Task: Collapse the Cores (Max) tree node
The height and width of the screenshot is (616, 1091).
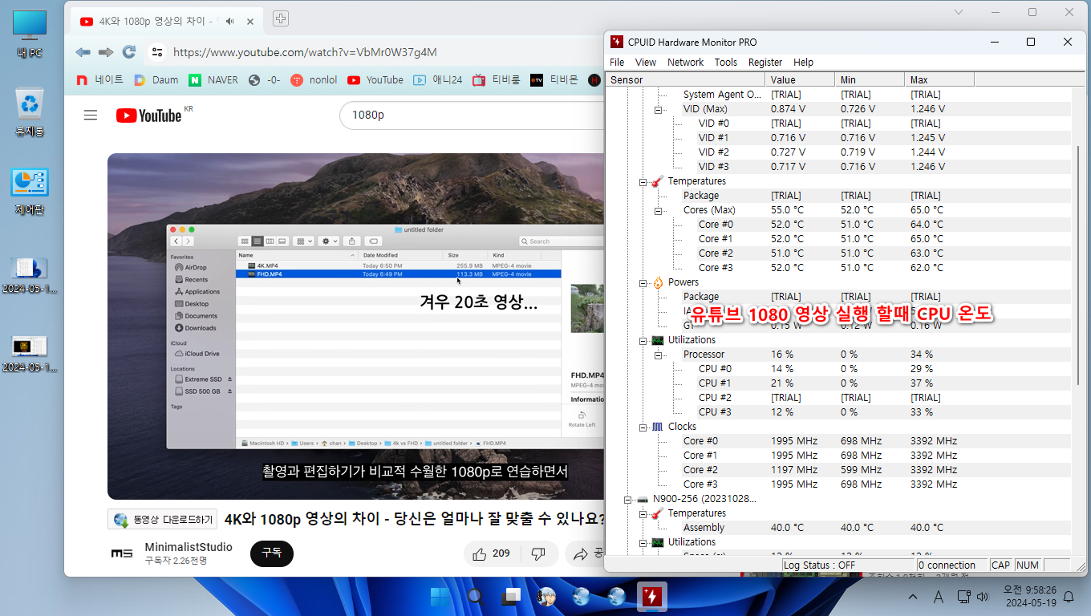Action: click(x=658, y=210)
